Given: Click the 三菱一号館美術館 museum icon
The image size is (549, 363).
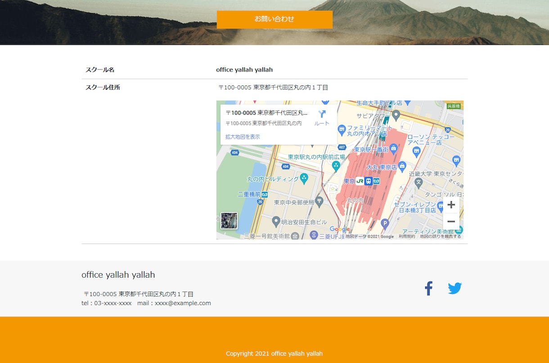Looking at the screenshot, I should [295, 235].
